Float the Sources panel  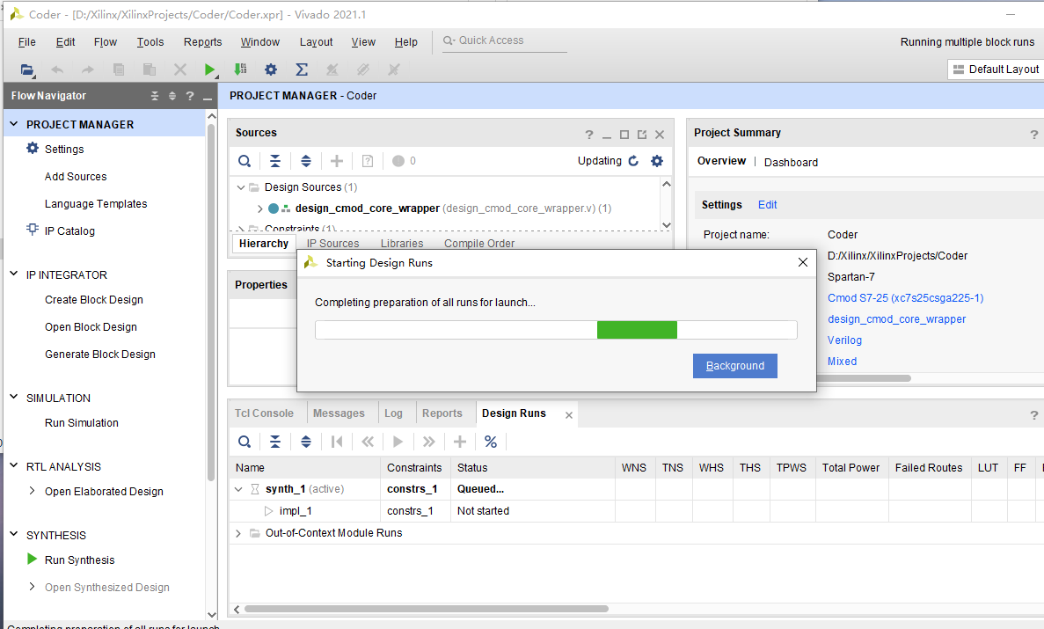point(642,135)
